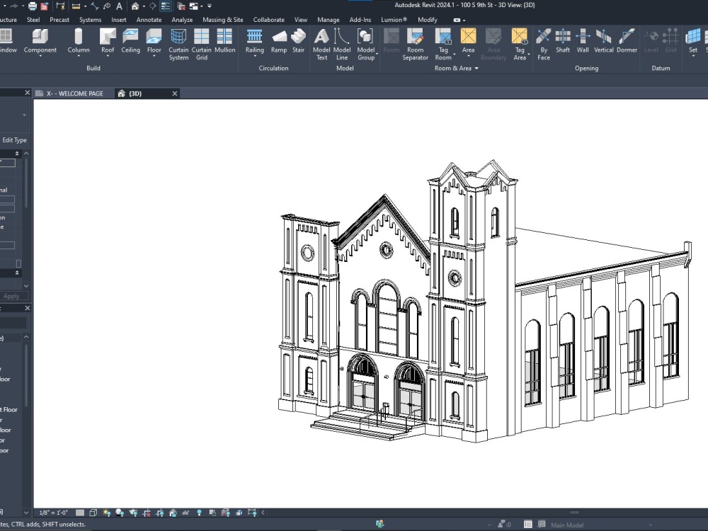This screenshot has height=531, width=708.
Task: Choose the Curtain System tool
Action: 178,44
